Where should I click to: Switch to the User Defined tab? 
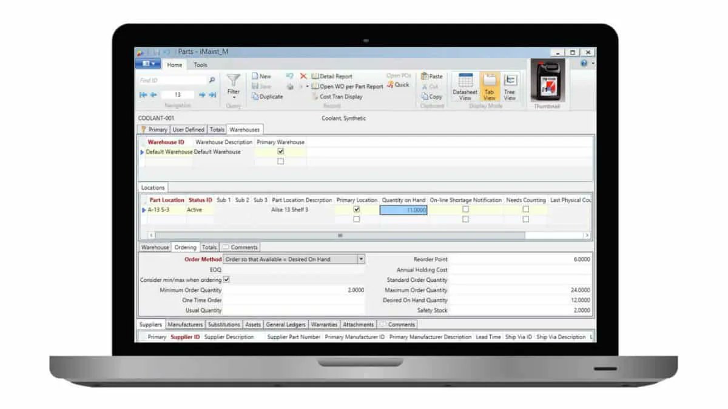189,130
